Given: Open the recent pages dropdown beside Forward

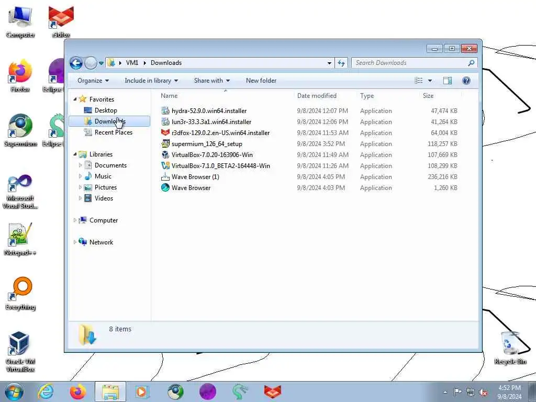Looking at the screenshot, I should coord(101,63).
